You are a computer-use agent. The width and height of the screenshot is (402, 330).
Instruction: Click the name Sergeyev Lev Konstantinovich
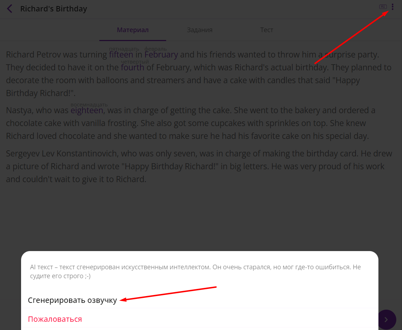pyautogui.click(x=62, y=154)
